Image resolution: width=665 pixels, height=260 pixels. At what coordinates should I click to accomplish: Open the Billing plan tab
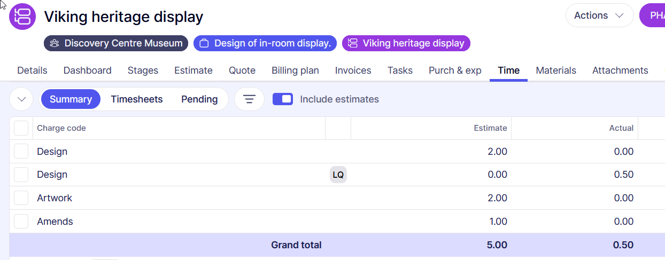tap(295, 70)
